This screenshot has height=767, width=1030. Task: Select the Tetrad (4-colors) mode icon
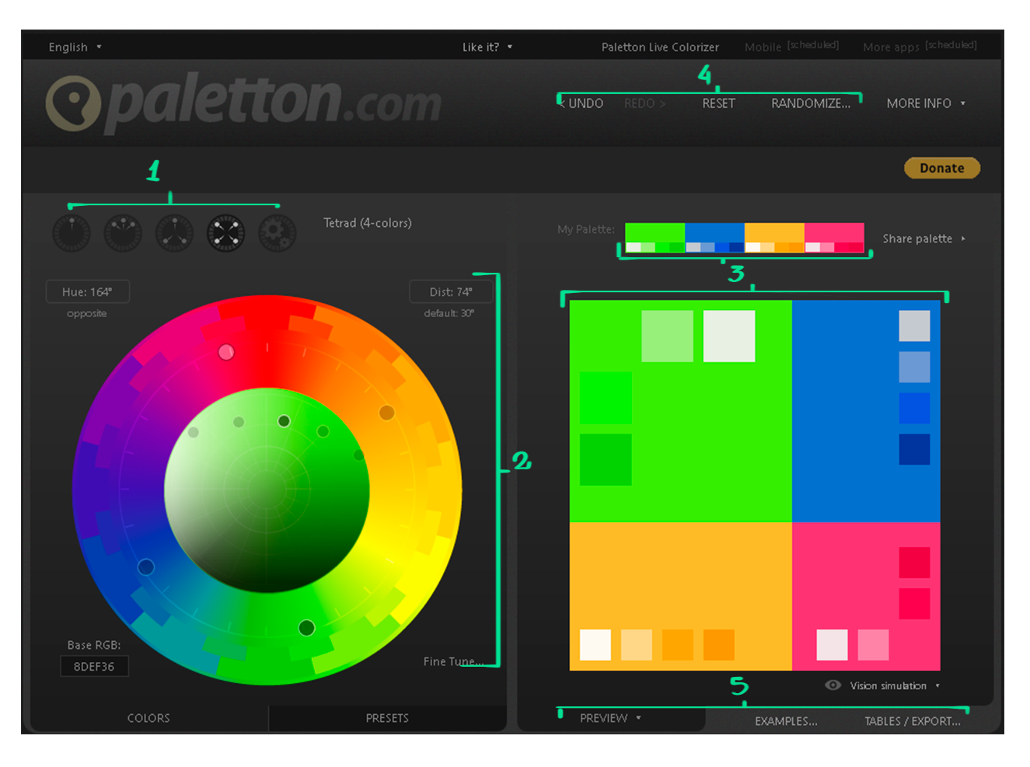click(226, 233)
